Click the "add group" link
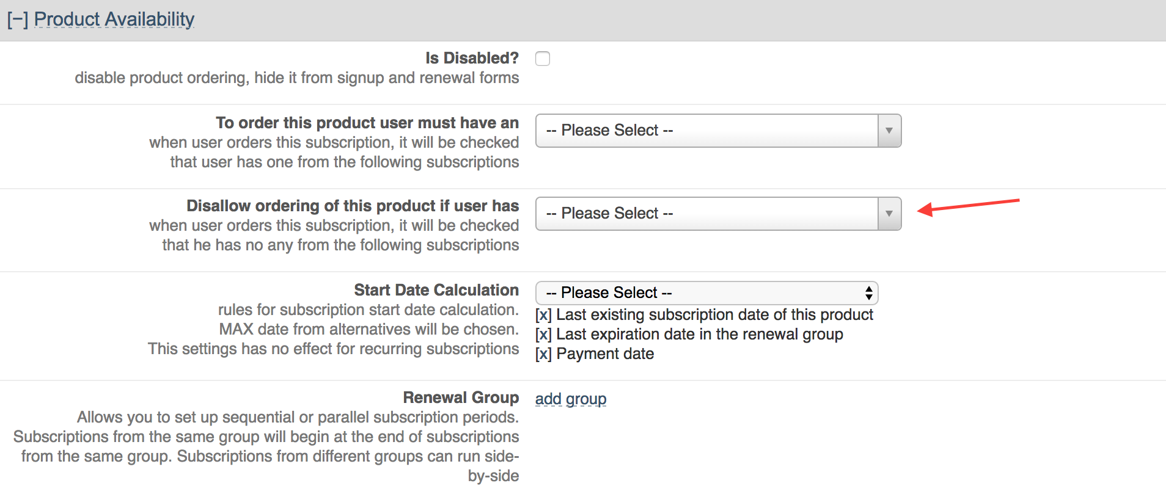This screenshot has width=1166, height=497. click(571, 399)
